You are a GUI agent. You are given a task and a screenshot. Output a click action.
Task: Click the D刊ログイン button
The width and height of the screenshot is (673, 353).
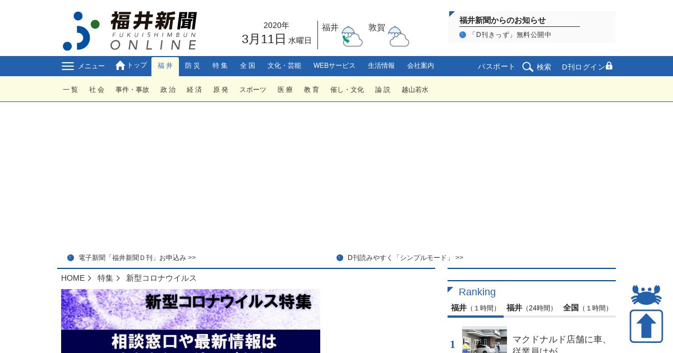pyautogui.click(x=583, y=67)
